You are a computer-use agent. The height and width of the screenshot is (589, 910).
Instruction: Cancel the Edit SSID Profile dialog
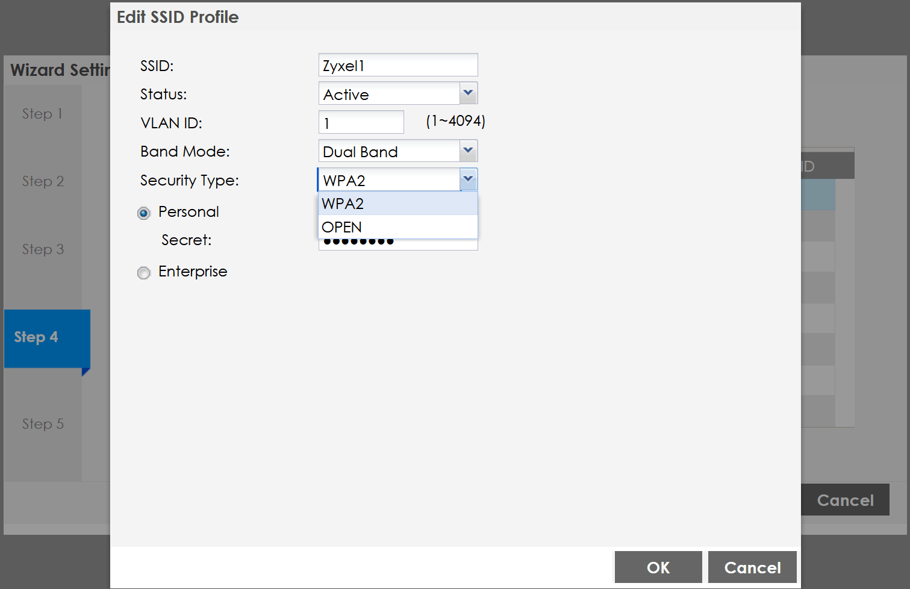click(x=752, y=567)
